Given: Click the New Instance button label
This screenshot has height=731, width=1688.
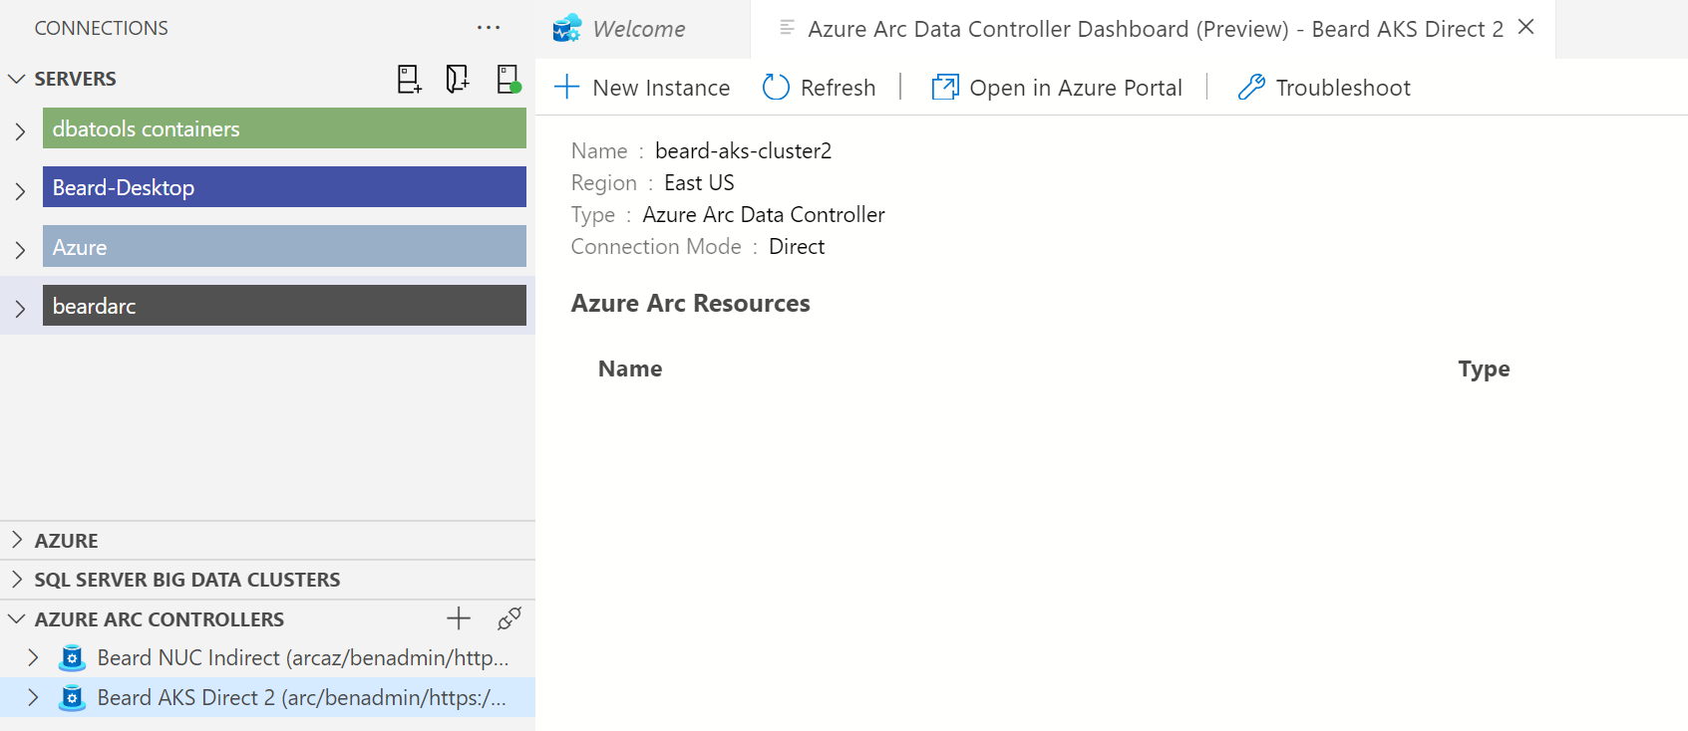Looking at the screenshot, I should click(x=661, y=88).
